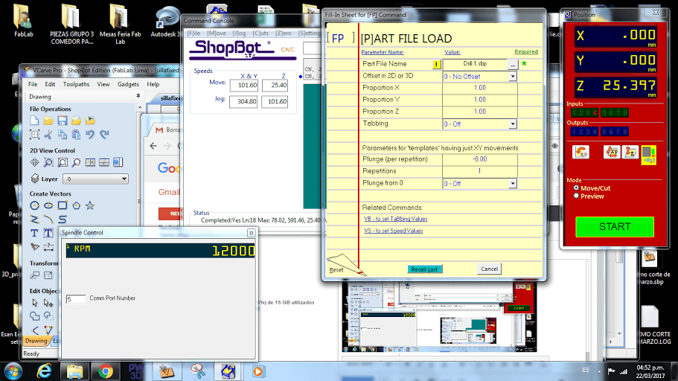Click the browse button beside Drill 1.sbp

[513, 65]
